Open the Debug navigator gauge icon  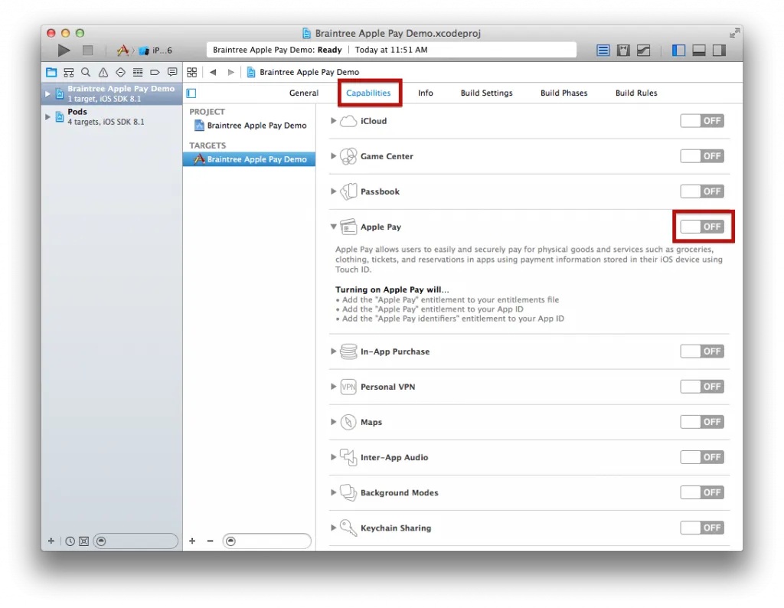(138, 72)
